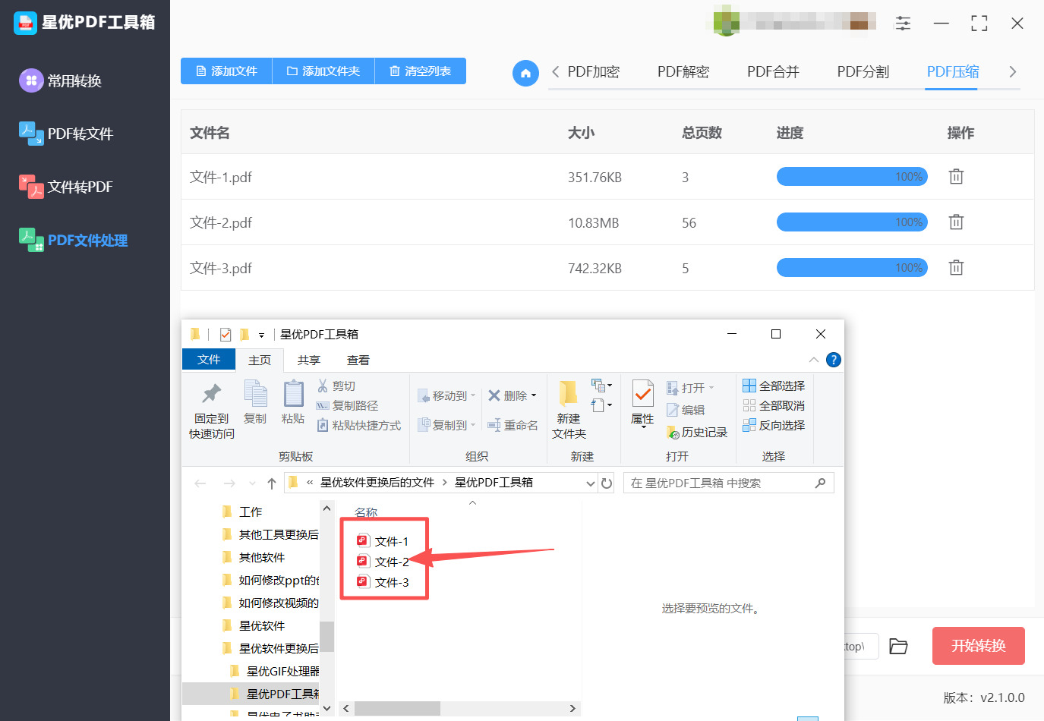The height and width of the screenshot is (721, 1044).
Task: Click 复制路径 in Explorer ribbon
Action: [347, 406]
